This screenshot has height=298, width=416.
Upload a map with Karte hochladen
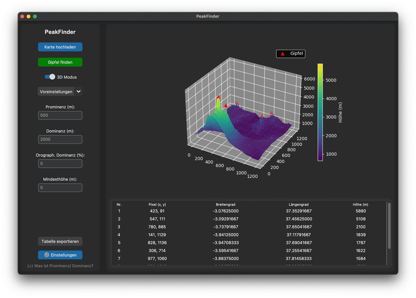pyautogui.click(x=60, y=47)
